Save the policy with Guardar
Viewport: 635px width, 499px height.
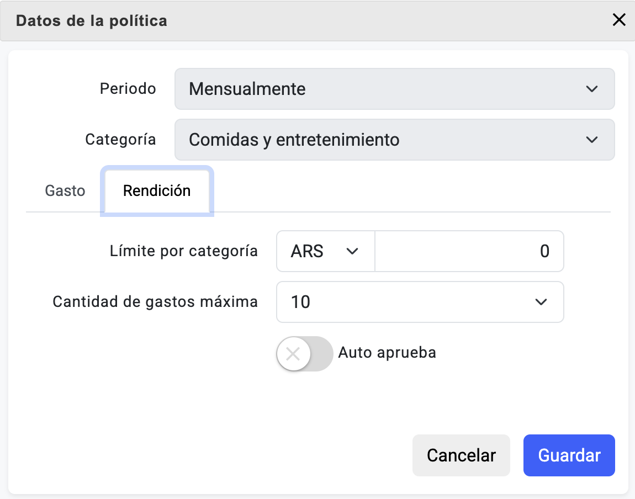pos(569,455)
